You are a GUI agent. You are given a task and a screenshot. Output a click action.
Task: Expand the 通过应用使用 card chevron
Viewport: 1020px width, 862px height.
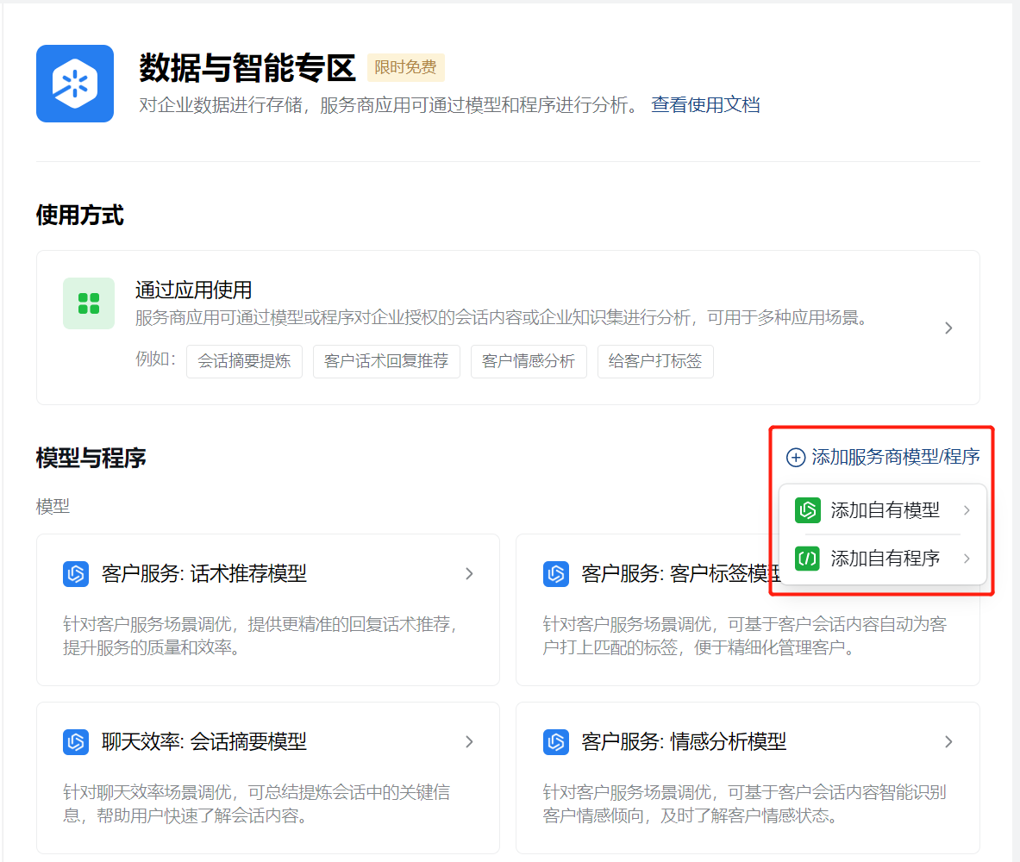pyautogui.click(x=948, y=328)
